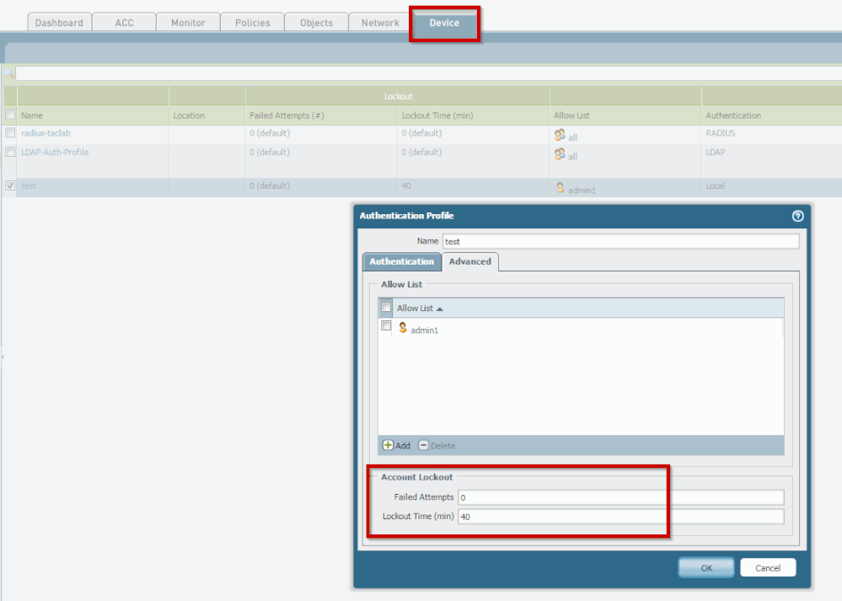
Task: Click the Location column header
Action: (x=206, y=115)
